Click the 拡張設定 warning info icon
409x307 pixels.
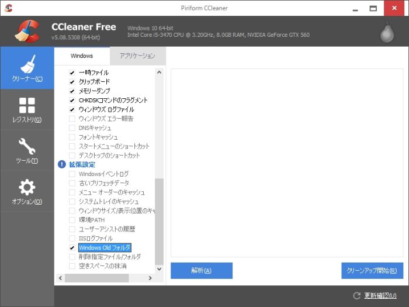62,165
